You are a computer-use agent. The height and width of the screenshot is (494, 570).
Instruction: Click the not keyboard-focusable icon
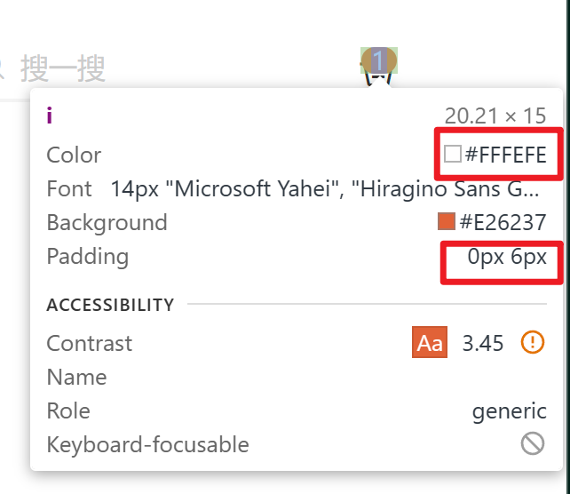point(532,443)
